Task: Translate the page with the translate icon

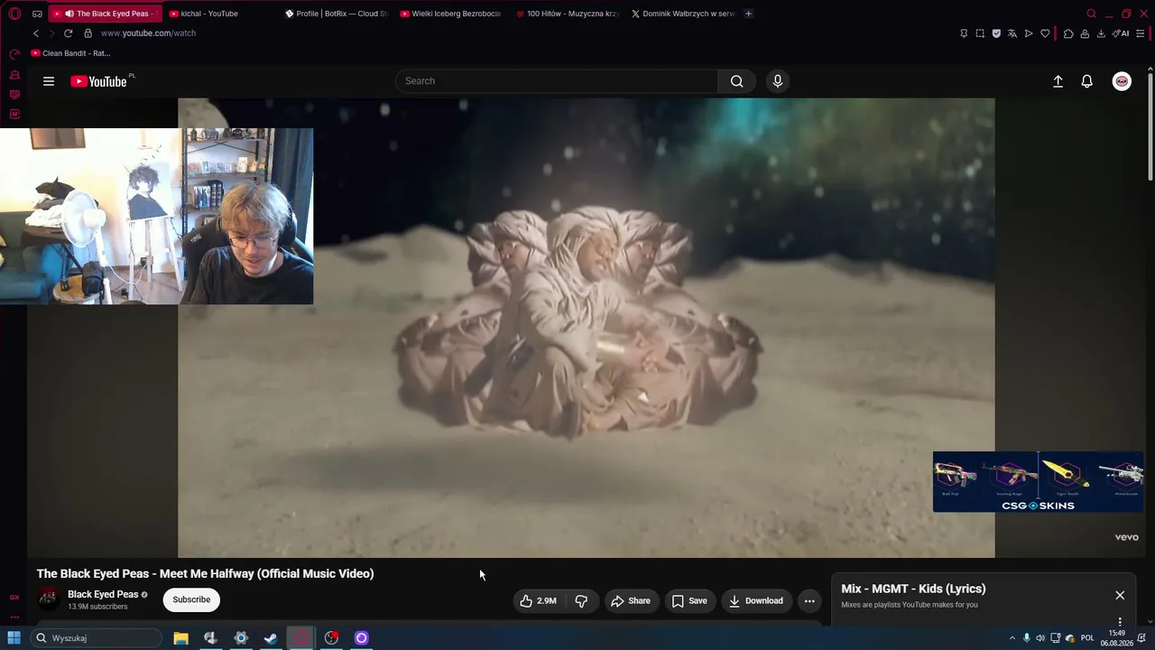Action: (1012, 33)
